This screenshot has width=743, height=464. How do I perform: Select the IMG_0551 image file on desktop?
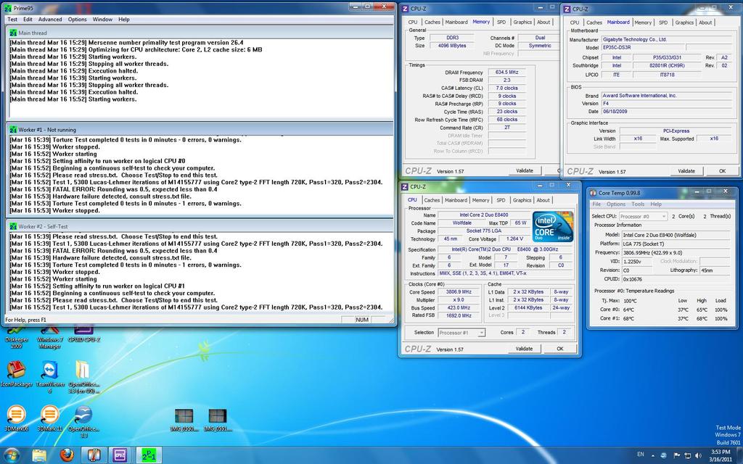tap(218, 420)
